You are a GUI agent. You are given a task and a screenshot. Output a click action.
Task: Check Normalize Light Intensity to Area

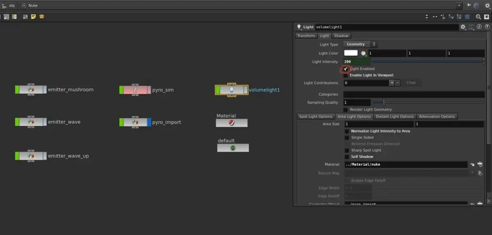(347, 131)
